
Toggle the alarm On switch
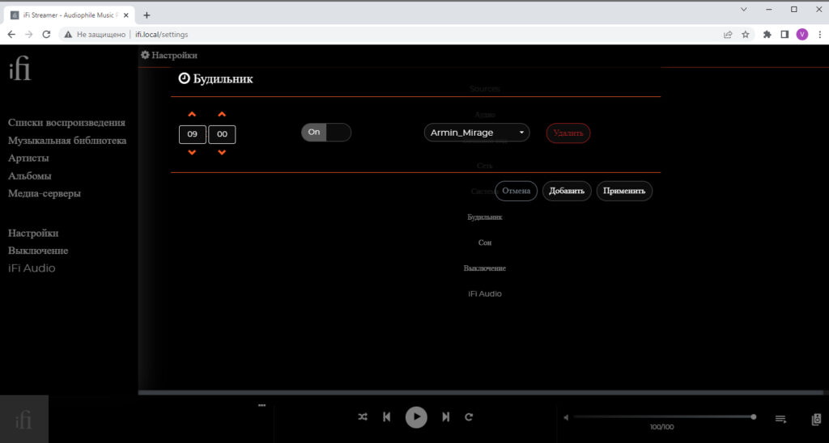(326, 133)
